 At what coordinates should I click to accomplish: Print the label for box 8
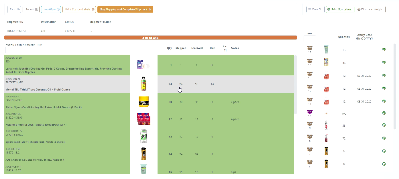(x=384, y=138)
